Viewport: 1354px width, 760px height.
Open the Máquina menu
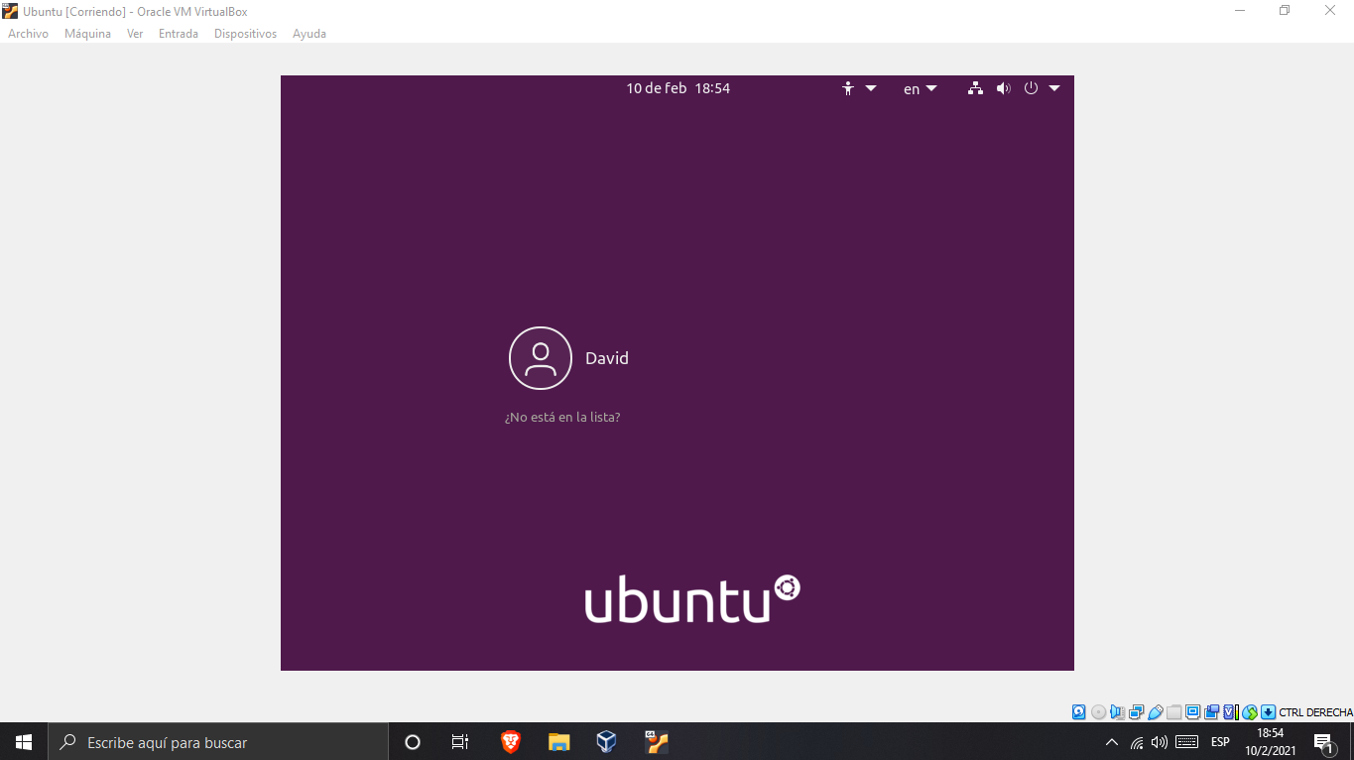pyautogui.click(x=87, y=34)
